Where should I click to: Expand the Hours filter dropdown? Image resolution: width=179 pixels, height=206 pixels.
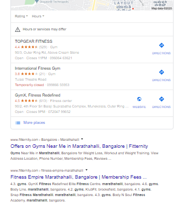tap(38, 16)
